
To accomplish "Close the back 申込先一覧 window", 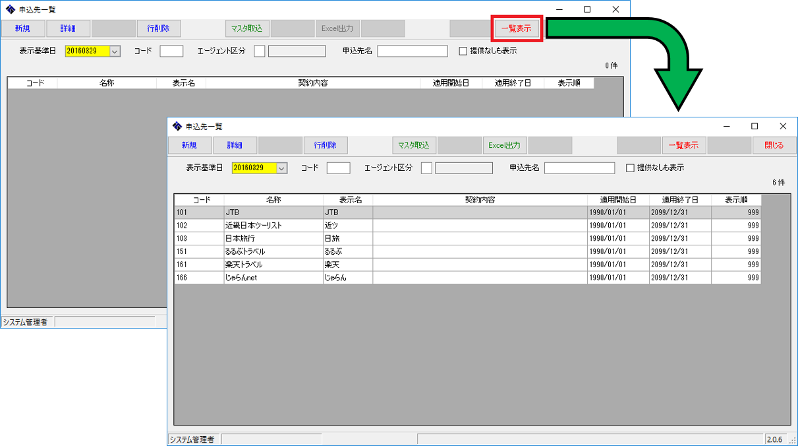I will coord(615,9).
